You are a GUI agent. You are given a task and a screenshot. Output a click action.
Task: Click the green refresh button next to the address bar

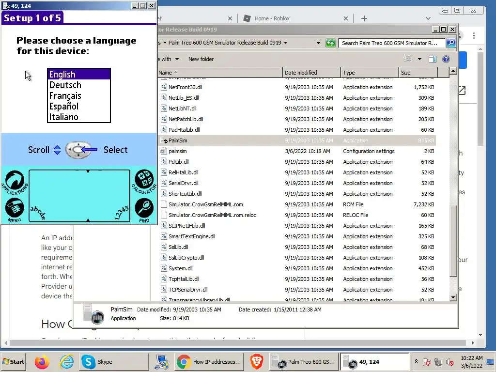point(330,43)
